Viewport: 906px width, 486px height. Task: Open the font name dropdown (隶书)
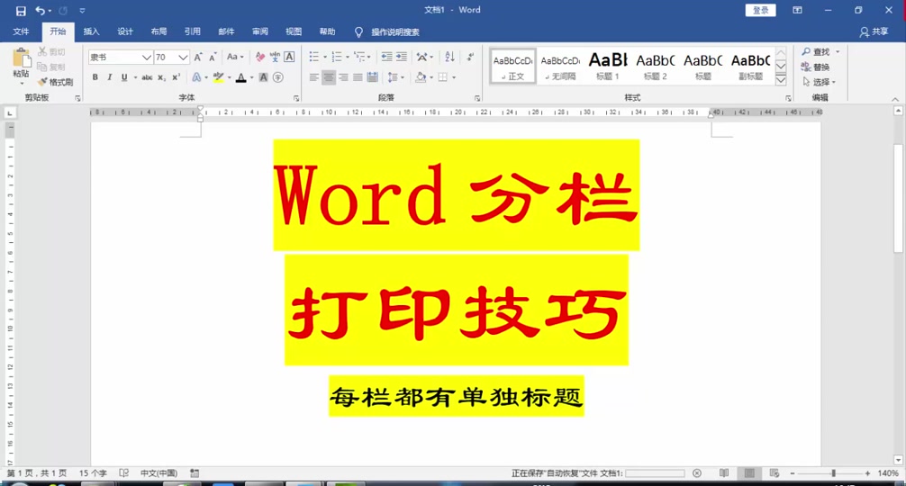pos(146,57)
